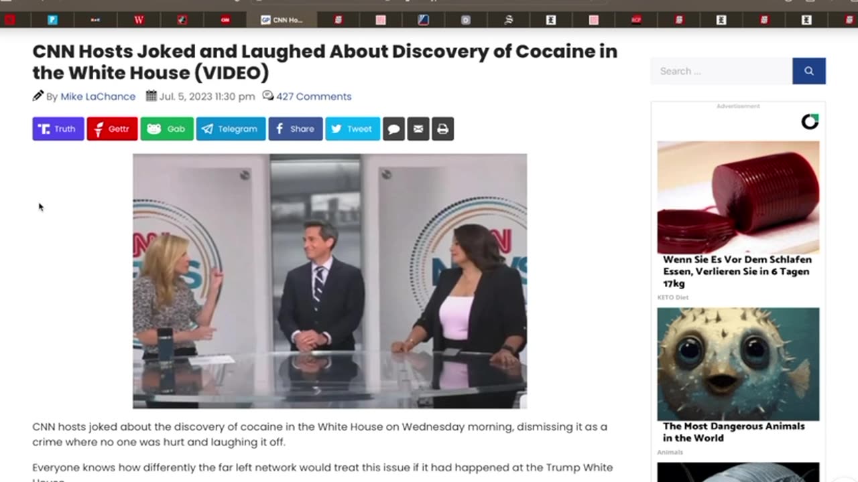Click the CNN hosts studio image

point(330,281)
